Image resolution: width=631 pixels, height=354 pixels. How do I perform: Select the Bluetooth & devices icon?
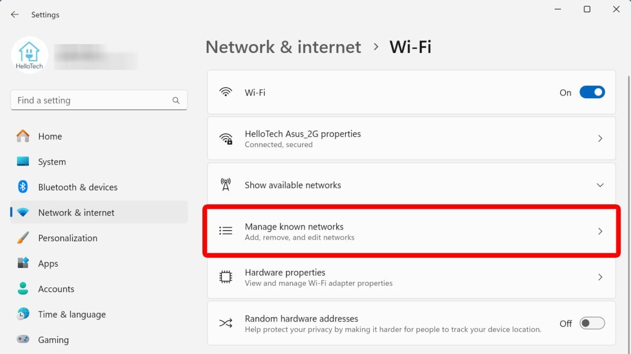[x=23, y=187]
